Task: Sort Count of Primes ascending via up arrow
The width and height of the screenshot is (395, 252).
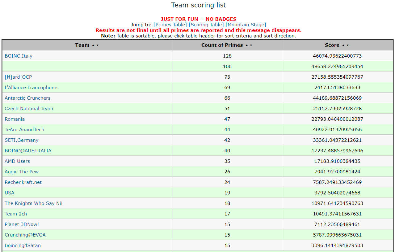Action: (246, 45)
